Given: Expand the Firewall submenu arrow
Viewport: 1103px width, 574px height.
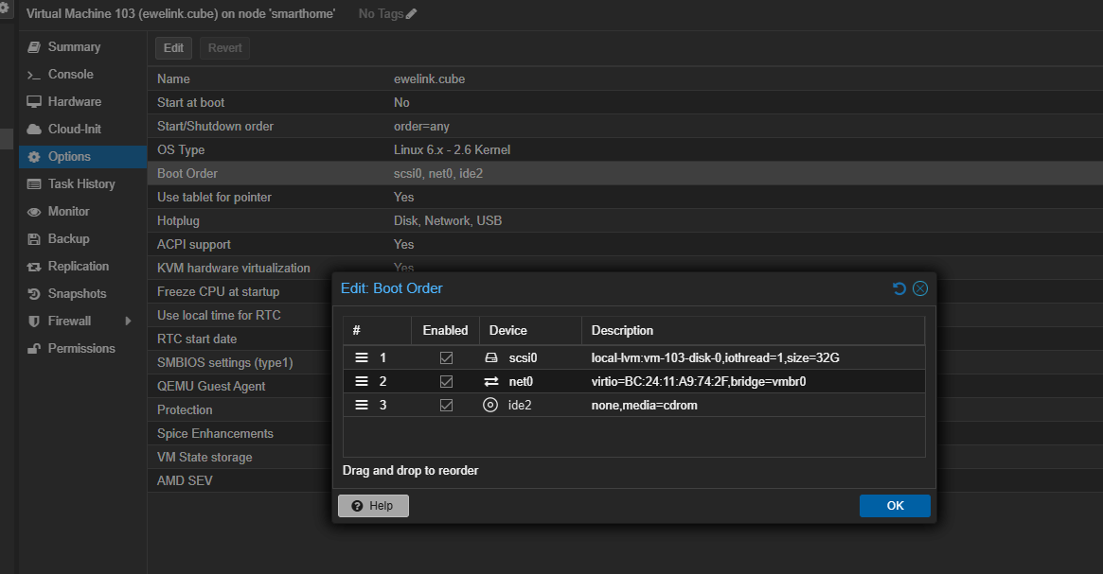Looking at the screenshot, I should point(128,322).
